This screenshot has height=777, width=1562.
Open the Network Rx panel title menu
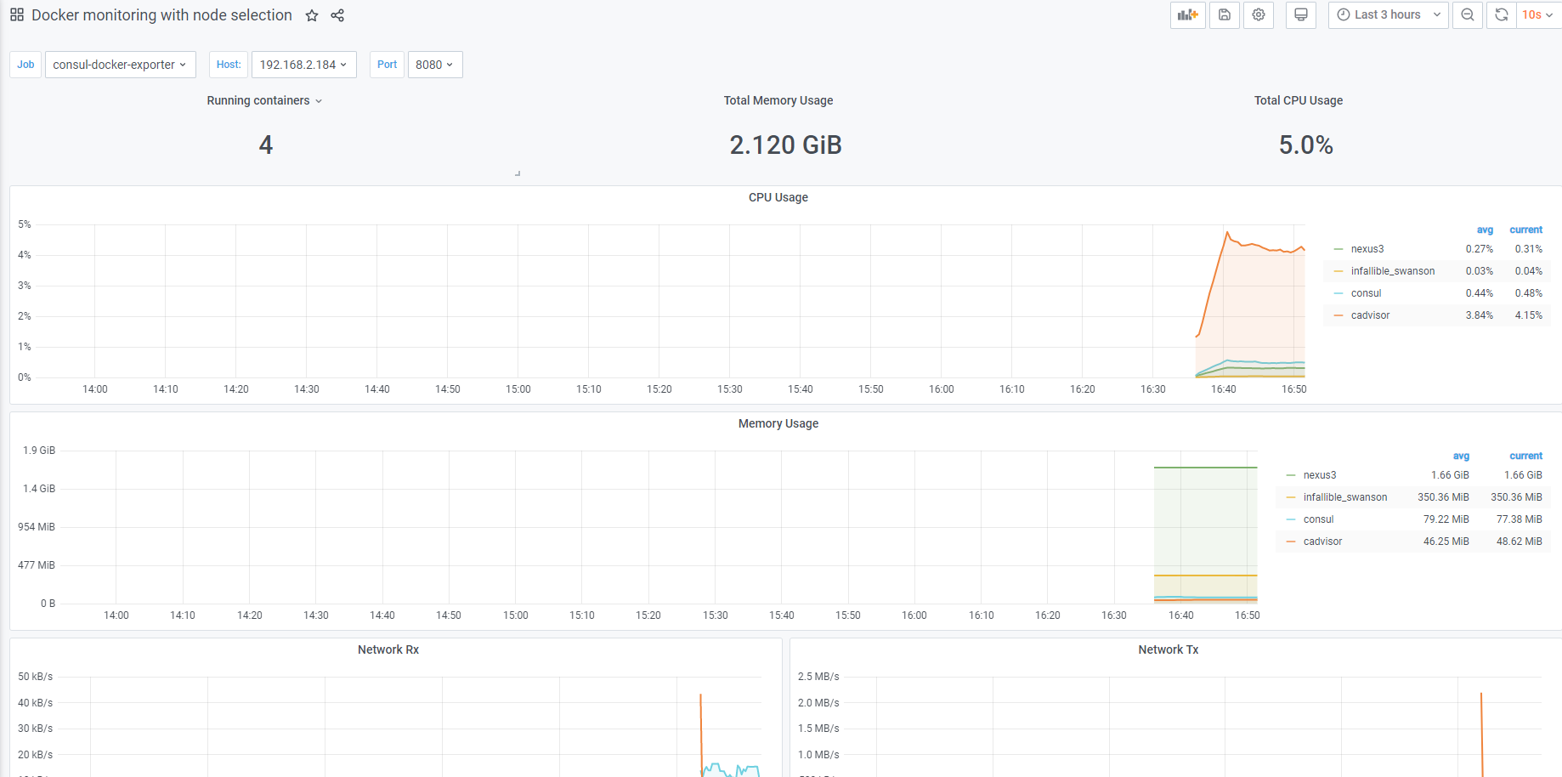(x=388, y=649)
